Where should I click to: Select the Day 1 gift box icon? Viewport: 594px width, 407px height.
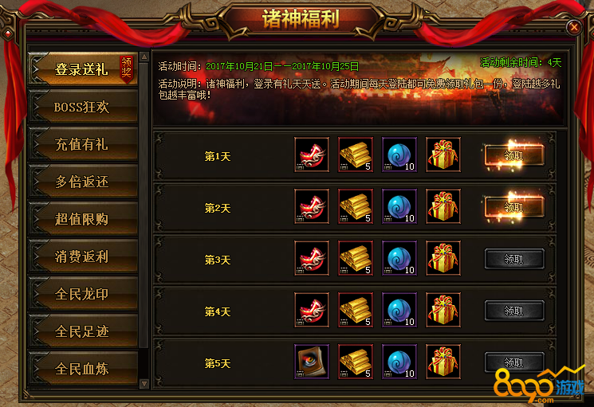tap(443, 155)
